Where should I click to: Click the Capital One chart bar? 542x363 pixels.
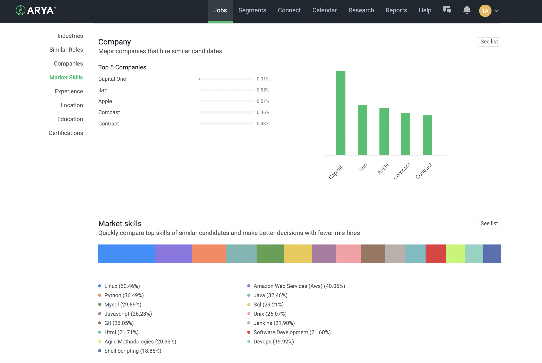coord(341,113)
